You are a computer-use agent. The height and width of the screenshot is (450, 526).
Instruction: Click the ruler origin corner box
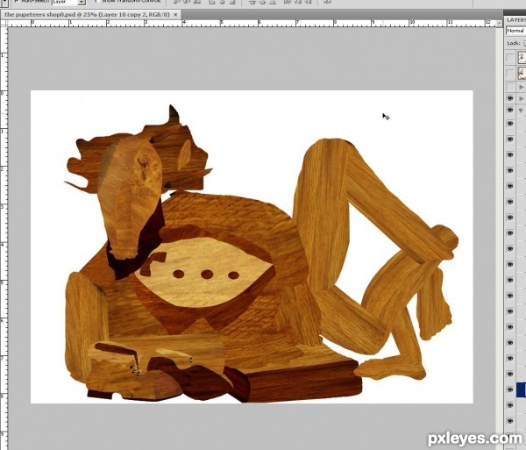click(4, 23)
